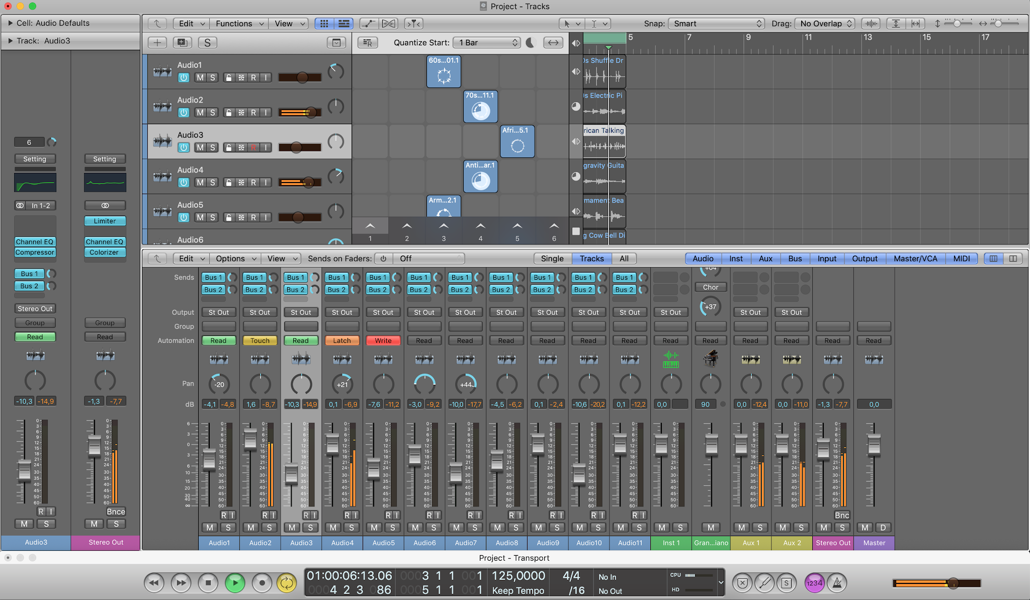Click the Inst 1 green keyboard icon
The height and width of the screenshot is (600, 1030).
tap(671, 360)
